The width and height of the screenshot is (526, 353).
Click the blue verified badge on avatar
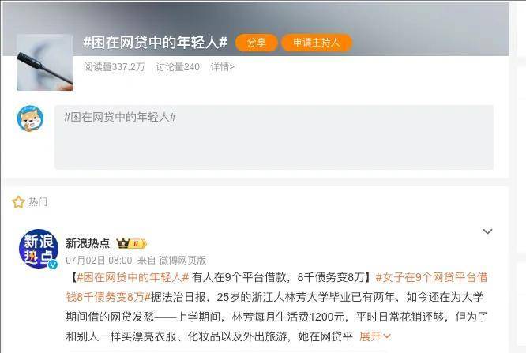(53, 265)
